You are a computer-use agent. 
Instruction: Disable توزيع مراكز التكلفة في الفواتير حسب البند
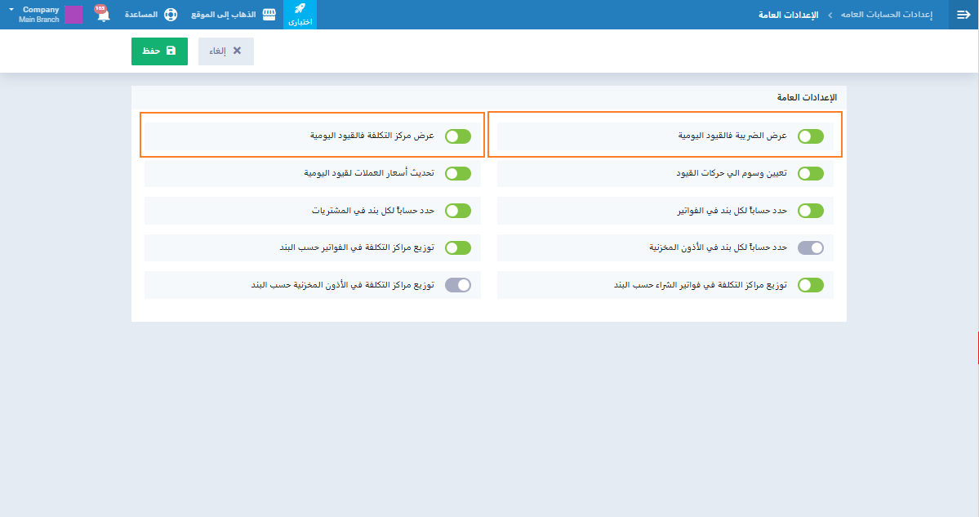point(457,247)
